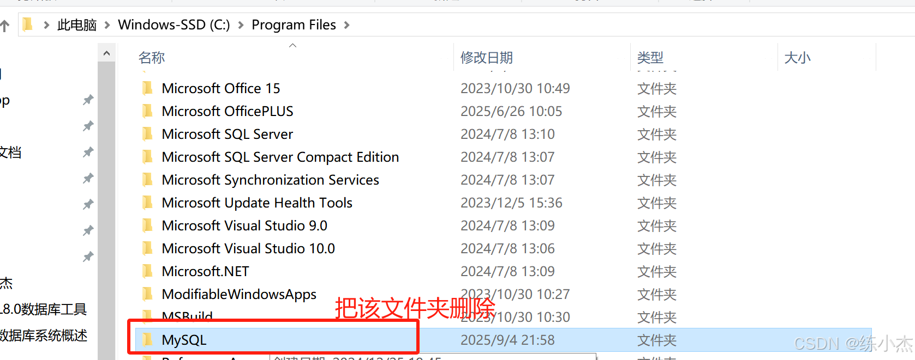Click the navigation pane vertical scrollbar track
The image size is (915, 360).
coord(106,210)
